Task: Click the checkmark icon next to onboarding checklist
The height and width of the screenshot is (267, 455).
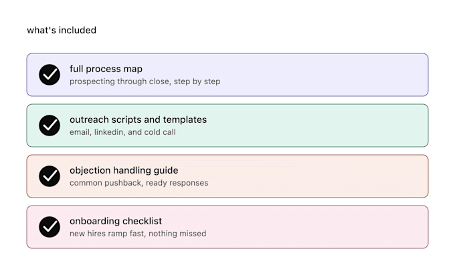Action: [50, 227]
